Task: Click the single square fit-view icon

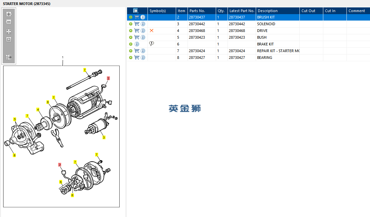Action: point(9,39)
